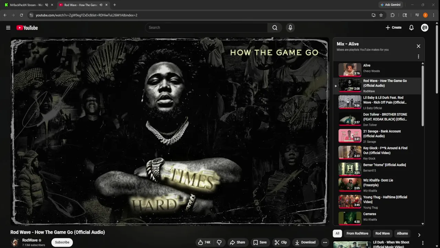The width and height of the screenshot is (440, 248).
Task: Click the 7.13M subscribers text
Action: 34,245
